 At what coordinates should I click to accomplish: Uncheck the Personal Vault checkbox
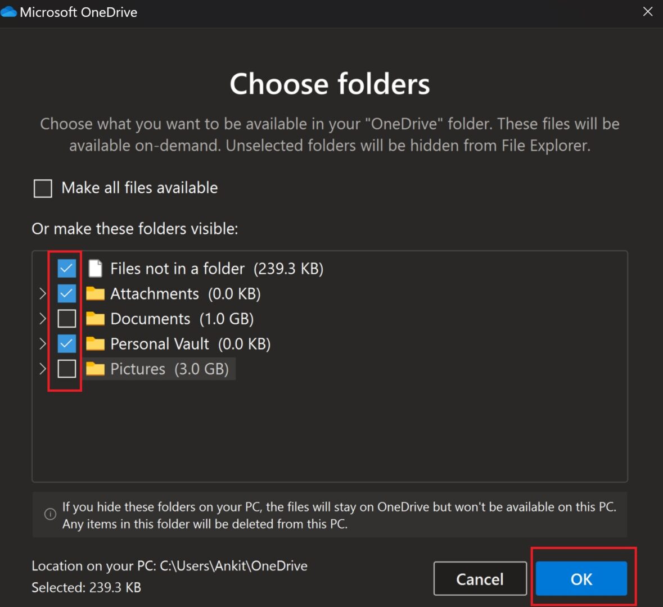[x=66, y=343]
